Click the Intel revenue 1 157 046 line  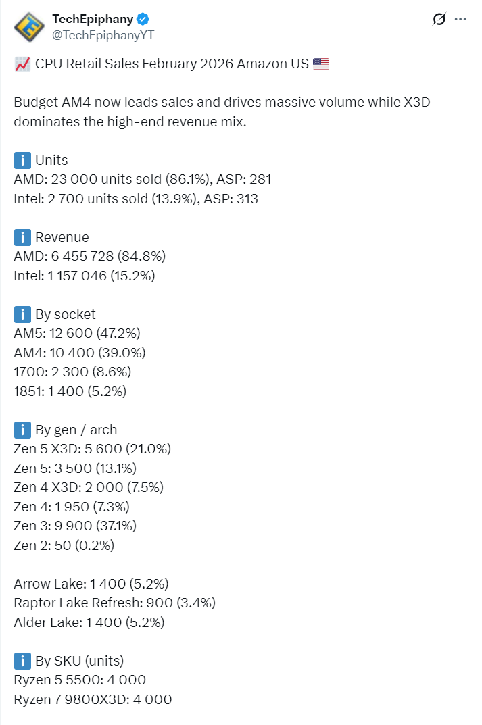[85, 276]
